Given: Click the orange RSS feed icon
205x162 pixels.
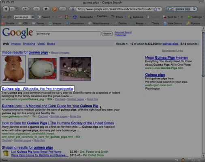Looking at the screenshot, I should pyautogui.click(x=54, y=9).
